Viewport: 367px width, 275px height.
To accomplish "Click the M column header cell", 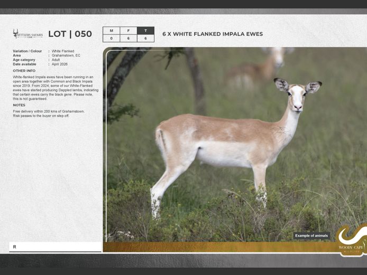I will [x=111, y=31].
